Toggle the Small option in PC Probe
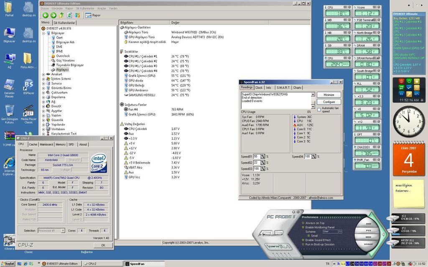This screenshot has height=267, width=428. tap(308, 236)
